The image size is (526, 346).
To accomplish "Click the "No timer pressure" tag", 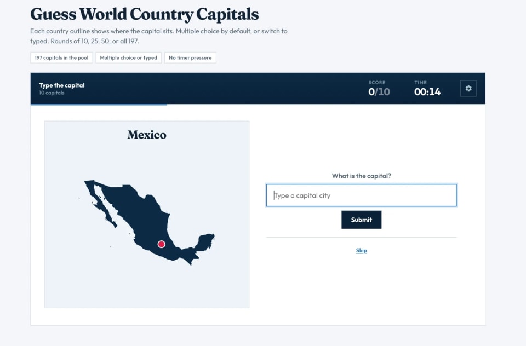I will point(190,57).
